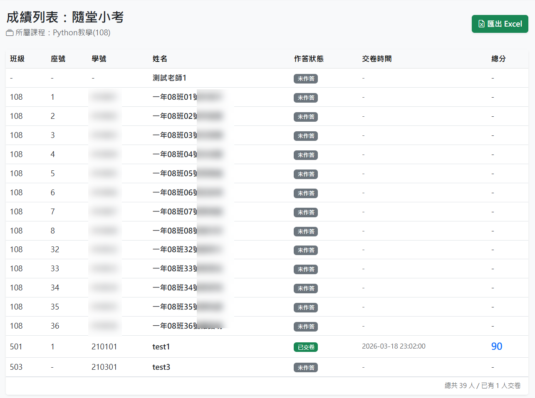Image resolution: width=535 pixels, height=398 pixels.
Task: Click the submission time 2026-03-18 23:02:00
Action: tap(394, 346)
